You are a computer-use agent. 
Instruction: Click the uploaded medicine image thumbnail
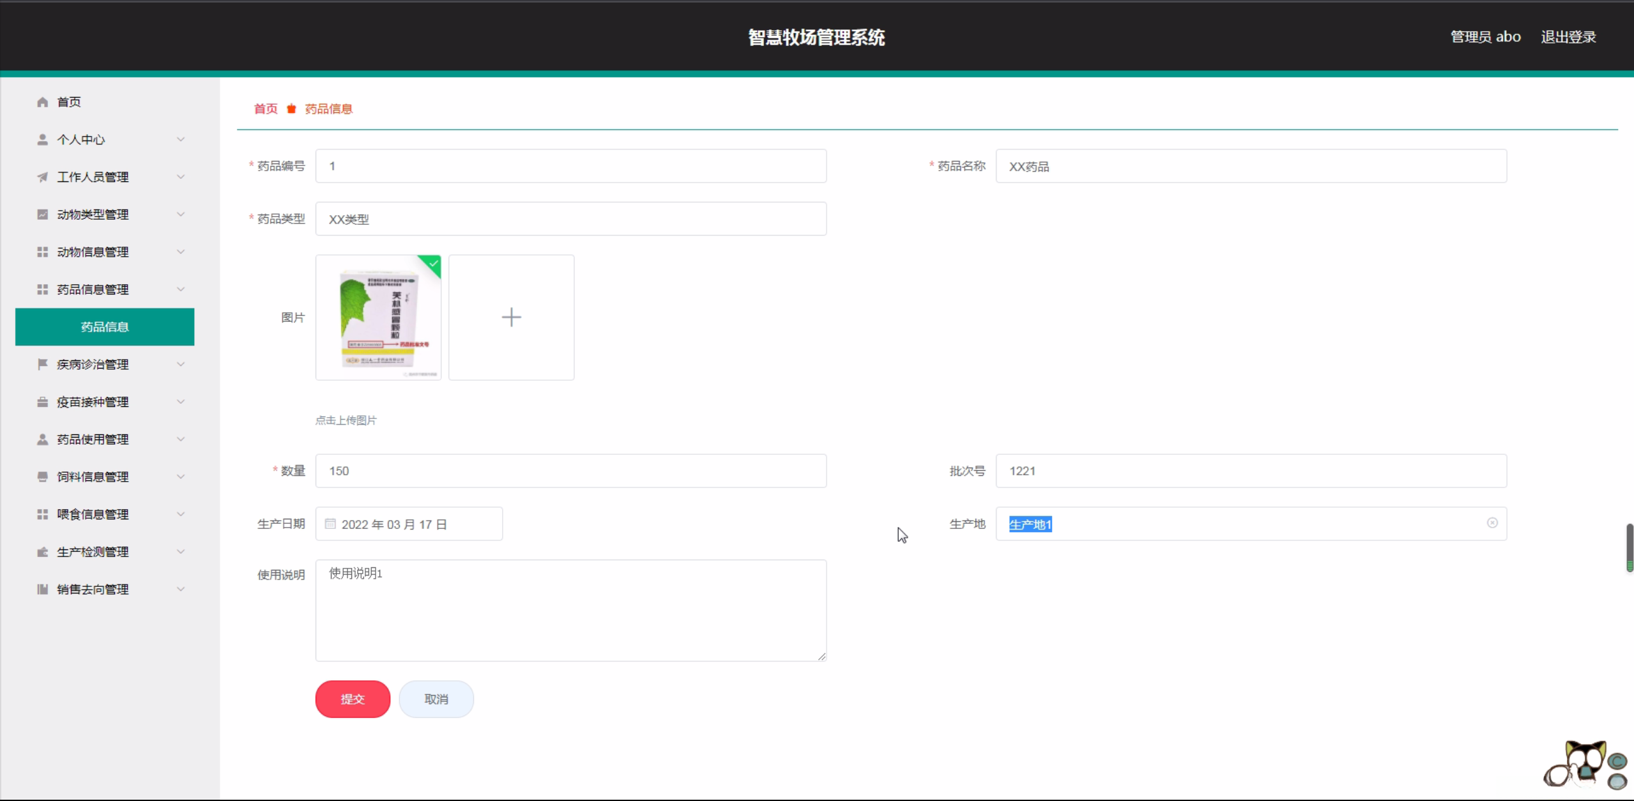[x=378, y=317]
